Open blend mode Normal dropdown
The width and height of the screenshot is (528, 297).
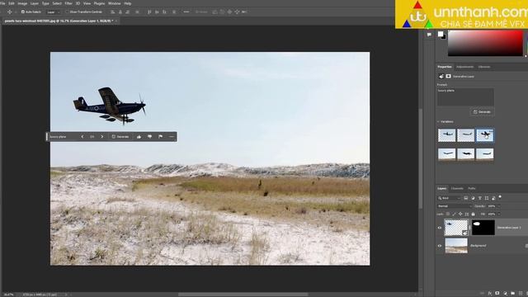click(x=454, y=206)
